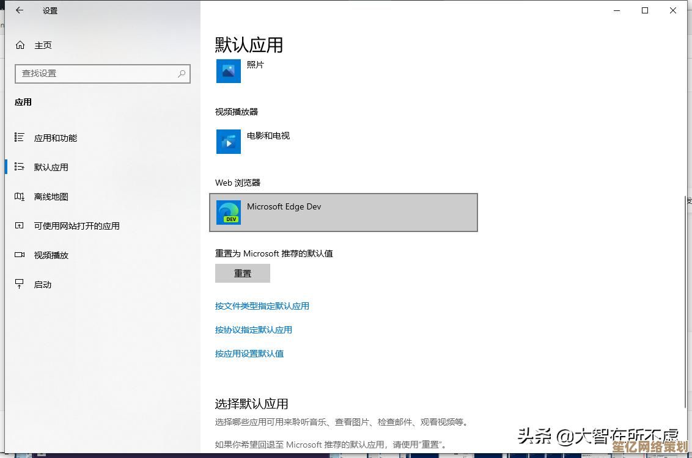Screen dimensions: 692x458
Task: Click the startup (启动) sidebar icon
Action: pos(20,285)
